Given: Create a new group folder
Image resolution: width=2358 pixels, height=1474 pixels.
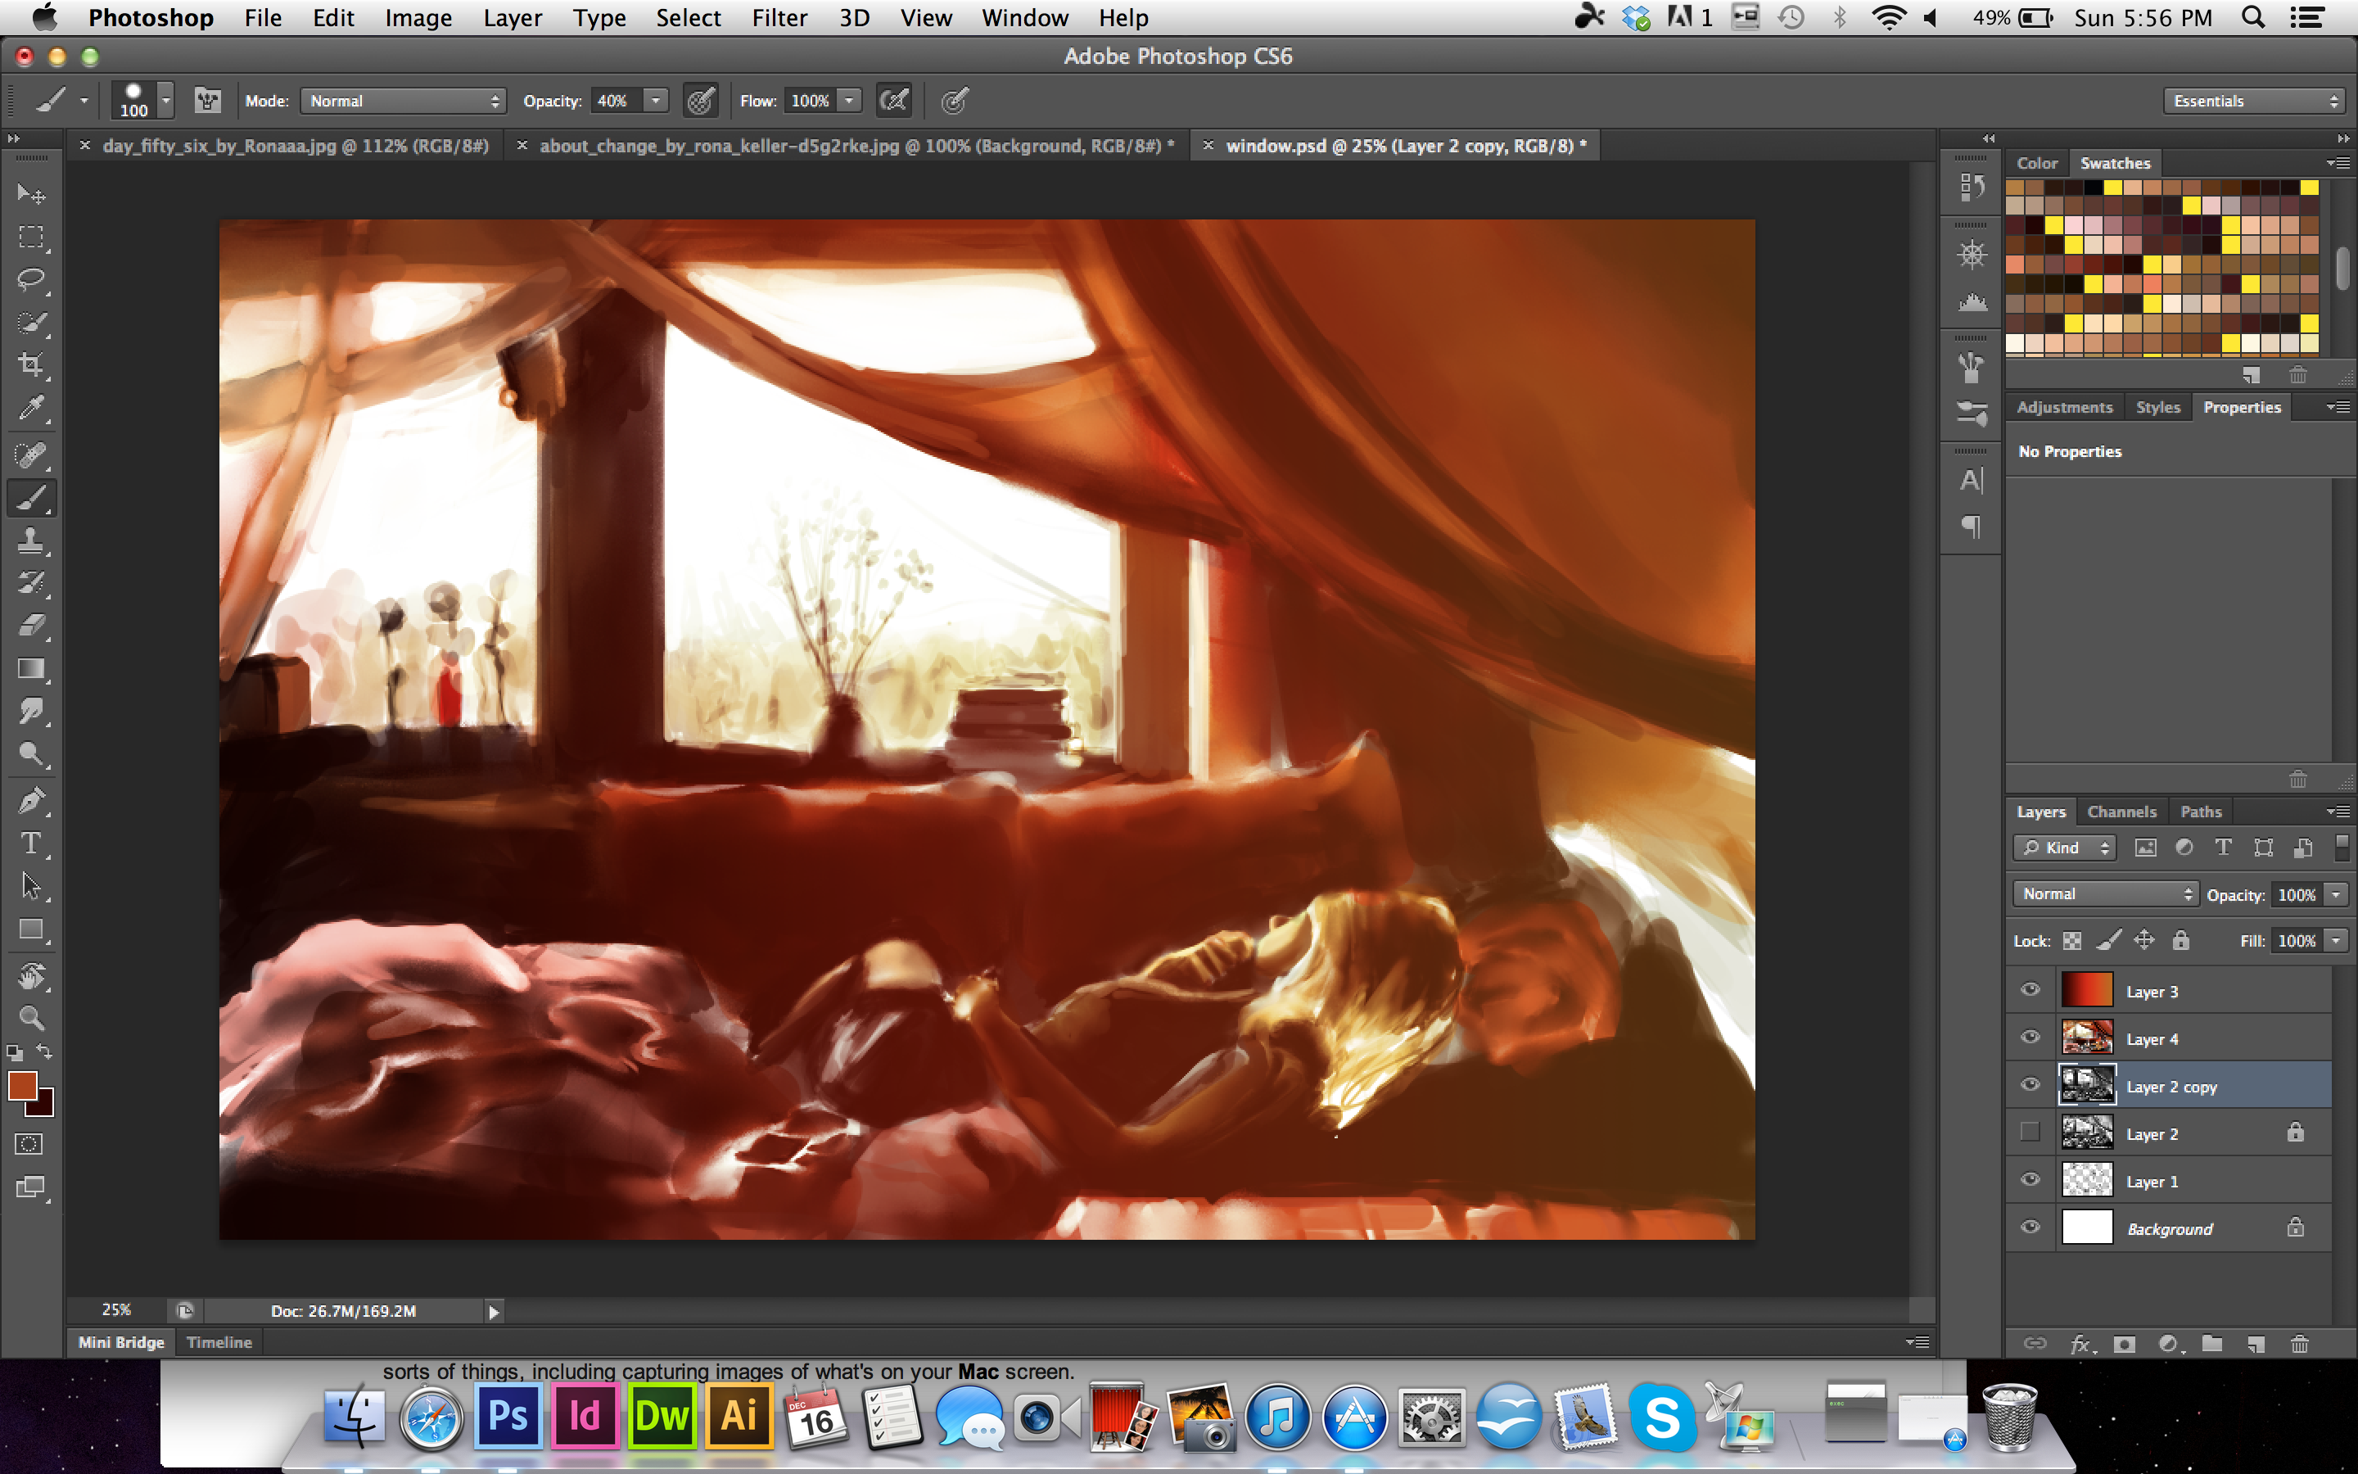Looking at the screenshot, I should pyautogui.click(x=2211, y=1345).
